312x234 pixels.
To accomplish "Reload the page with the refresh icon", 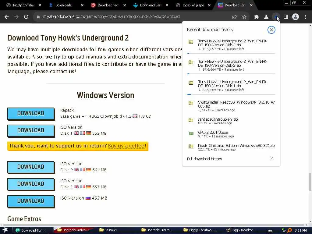I will [26, 17].
